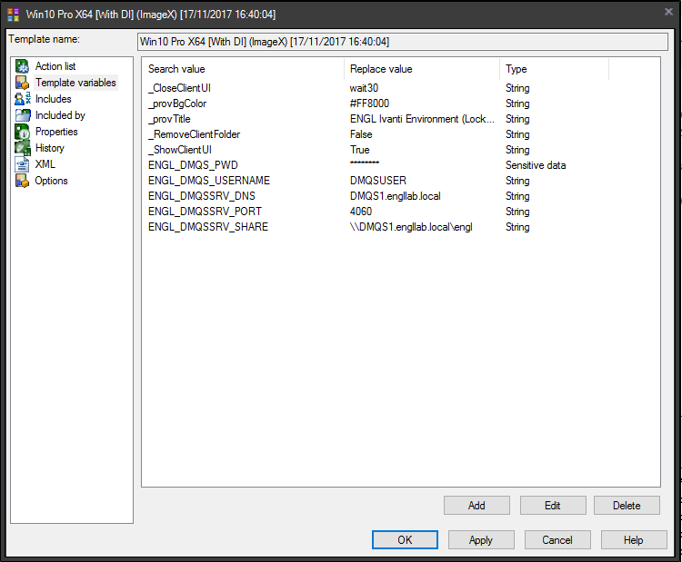Open the Options page
Screen dimensions: 682x562
pyautogui.click(x=51, y=181)
